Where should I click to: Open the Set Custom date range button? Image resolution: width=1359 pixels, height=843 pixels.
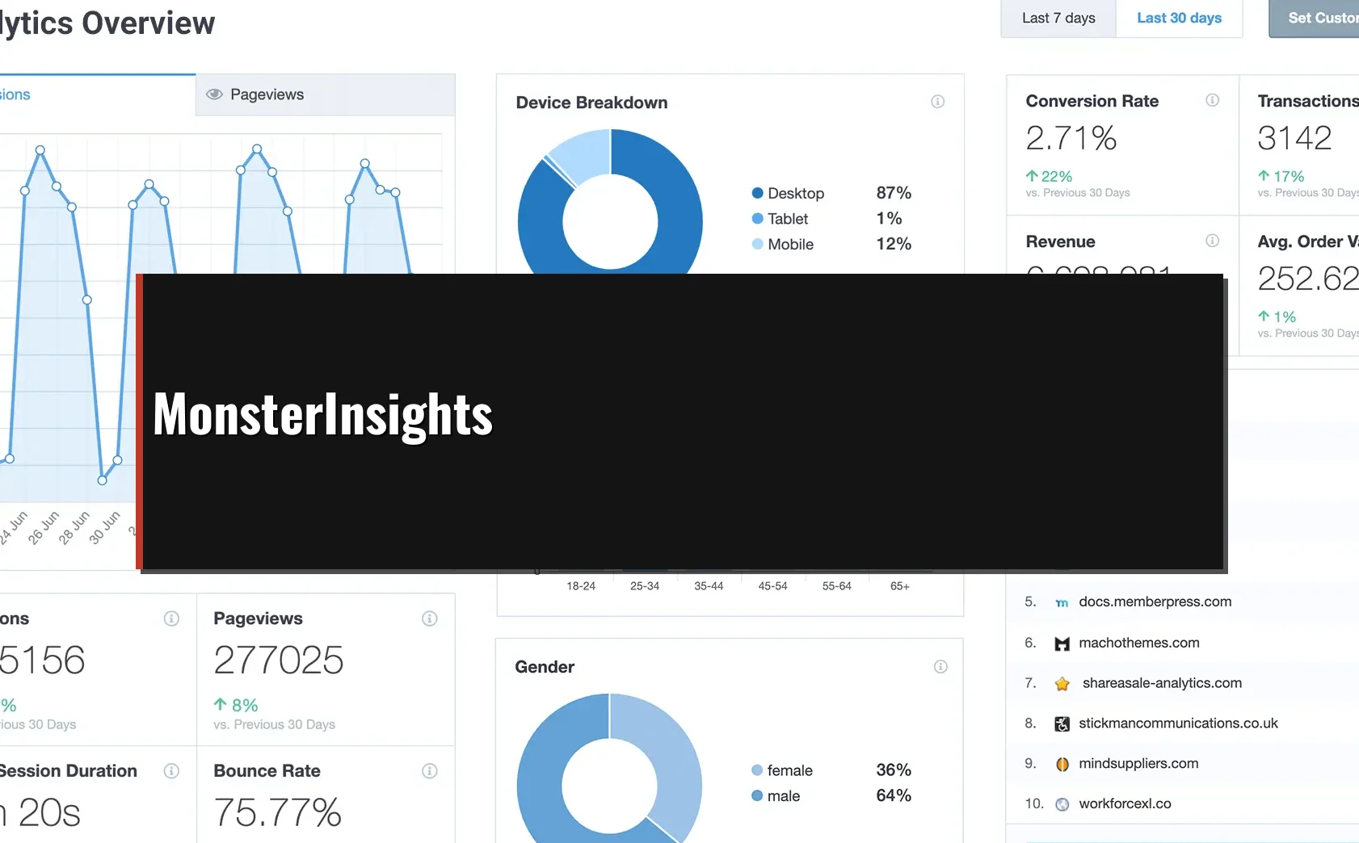(x=1317, y=18)
